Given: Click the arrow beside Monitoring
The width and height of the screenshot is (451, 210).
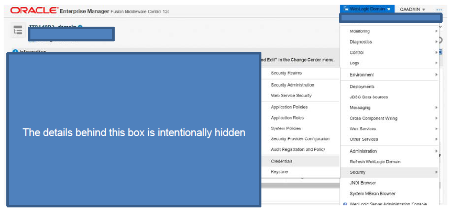Looking at the screenshot, I should (436, 31).
